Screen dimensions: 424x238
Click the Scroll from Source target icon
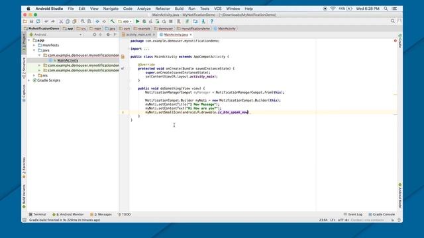(94, 34)
